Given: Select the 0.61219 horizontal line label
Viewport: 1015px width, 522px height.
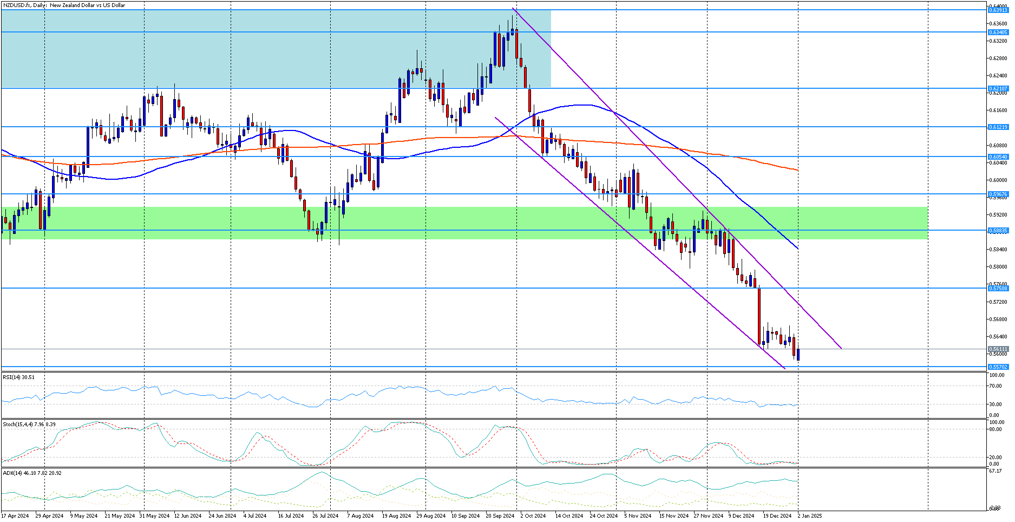Looking at the screenshot, I should (x=998, y=127).
